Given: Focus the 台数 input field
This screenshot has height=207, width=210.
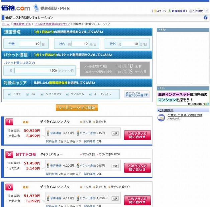Looking at the screenshot, I should pyautogui.click(x=30, y=44).
